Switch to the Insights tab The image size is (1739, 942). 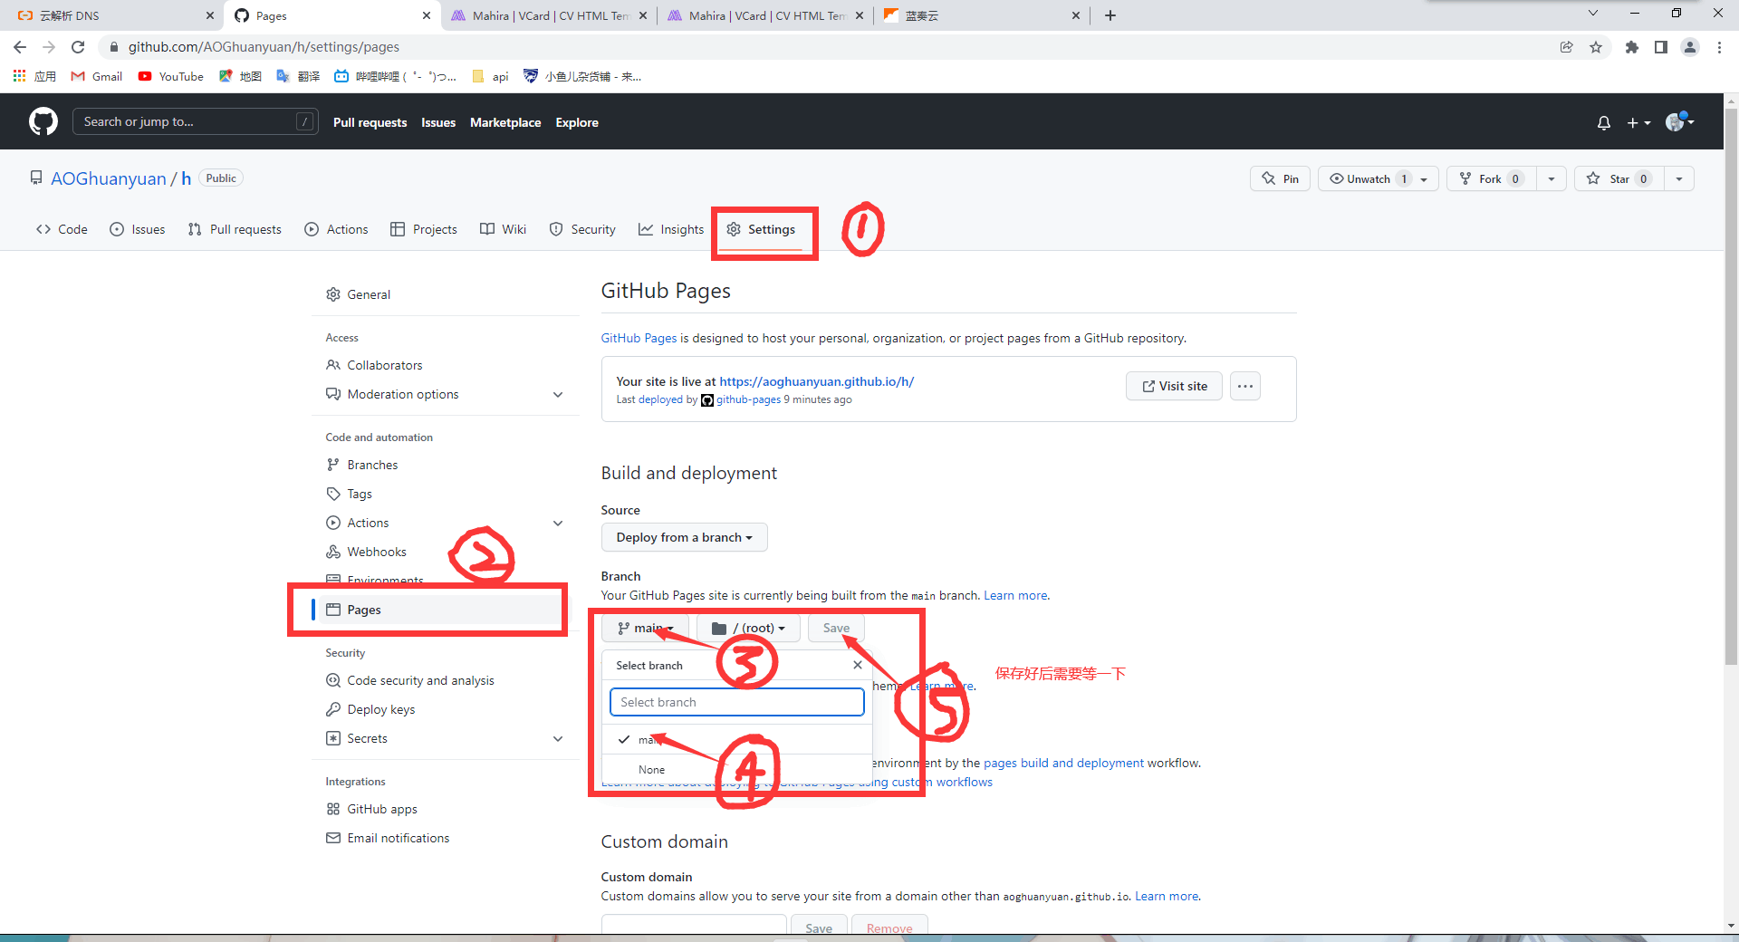(x=671, y=229)
